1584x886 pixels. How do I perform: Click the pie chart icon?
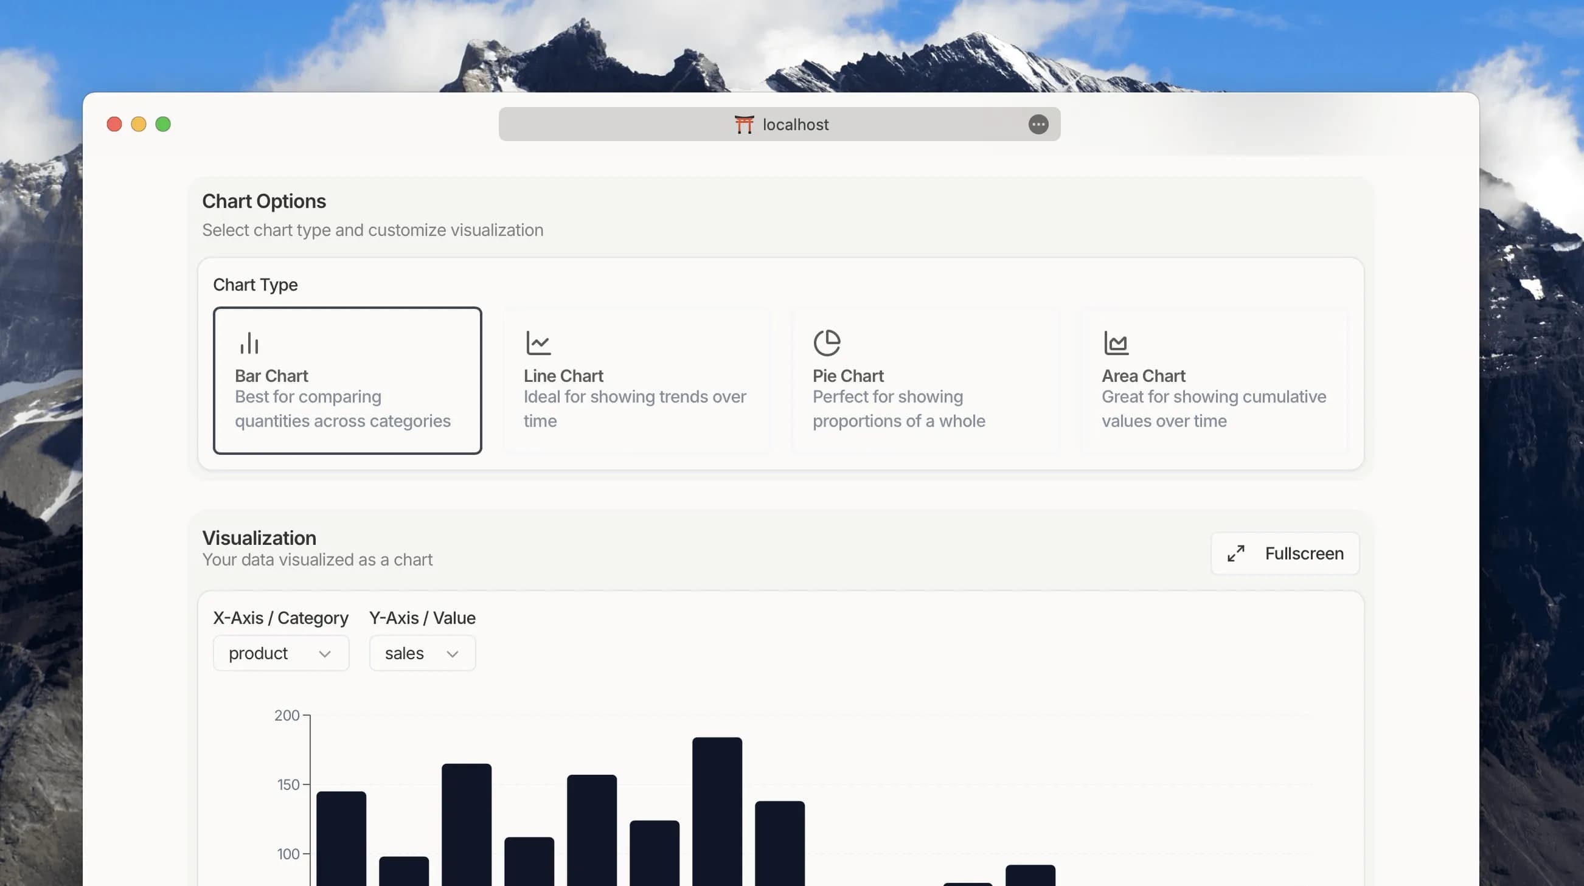827,343
